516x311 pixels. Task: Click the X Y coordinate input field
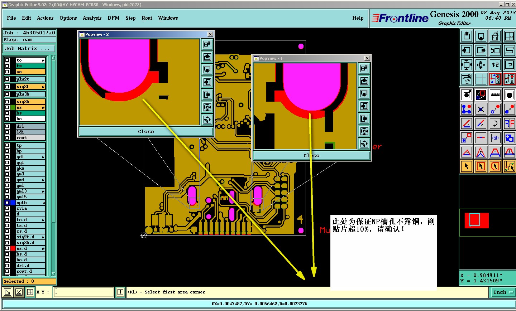point(84,292)
